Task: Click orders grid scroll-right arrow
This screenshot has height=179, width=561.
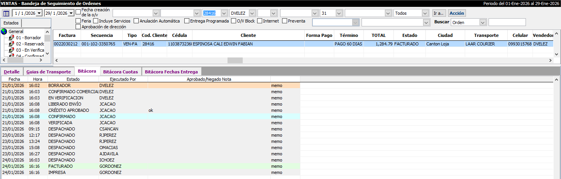Action: click(x=550, y=61)
